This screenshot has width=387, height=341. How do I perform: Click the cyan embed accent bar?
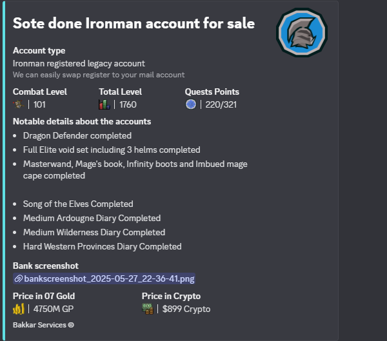[x=4, y=170]
